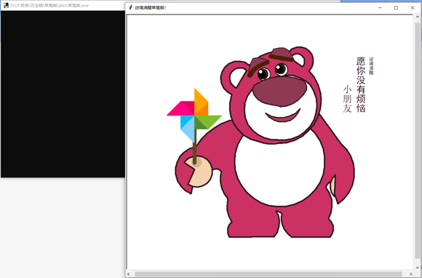Click the colorful pinwheel drawing
The height and width of the screenshot is (278, 422).
point(195,126)
